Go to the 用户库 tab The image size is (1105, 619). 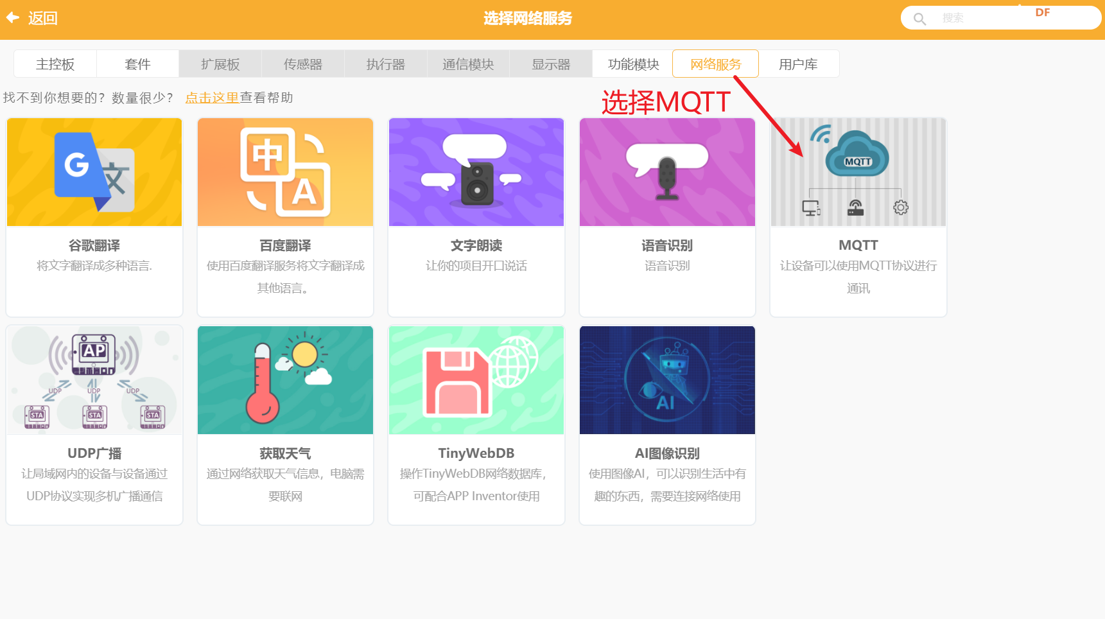coord(798,64)
